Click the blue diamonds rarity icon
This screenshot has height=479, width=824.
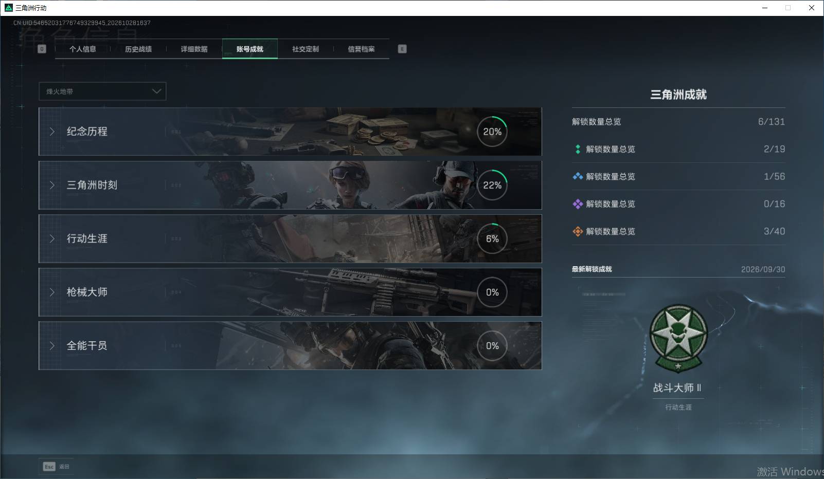(578, 176)
